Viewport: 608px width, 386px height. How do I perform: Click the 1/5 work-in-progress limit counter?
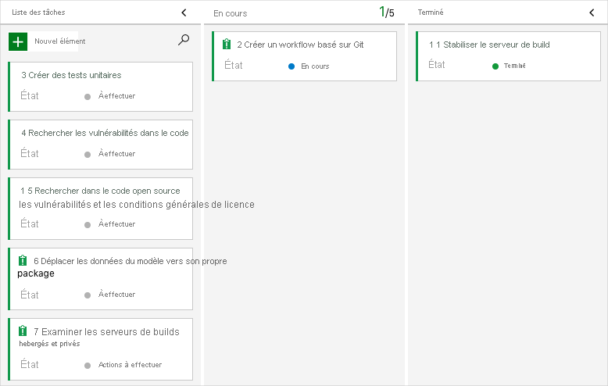(x=386, y=13)
